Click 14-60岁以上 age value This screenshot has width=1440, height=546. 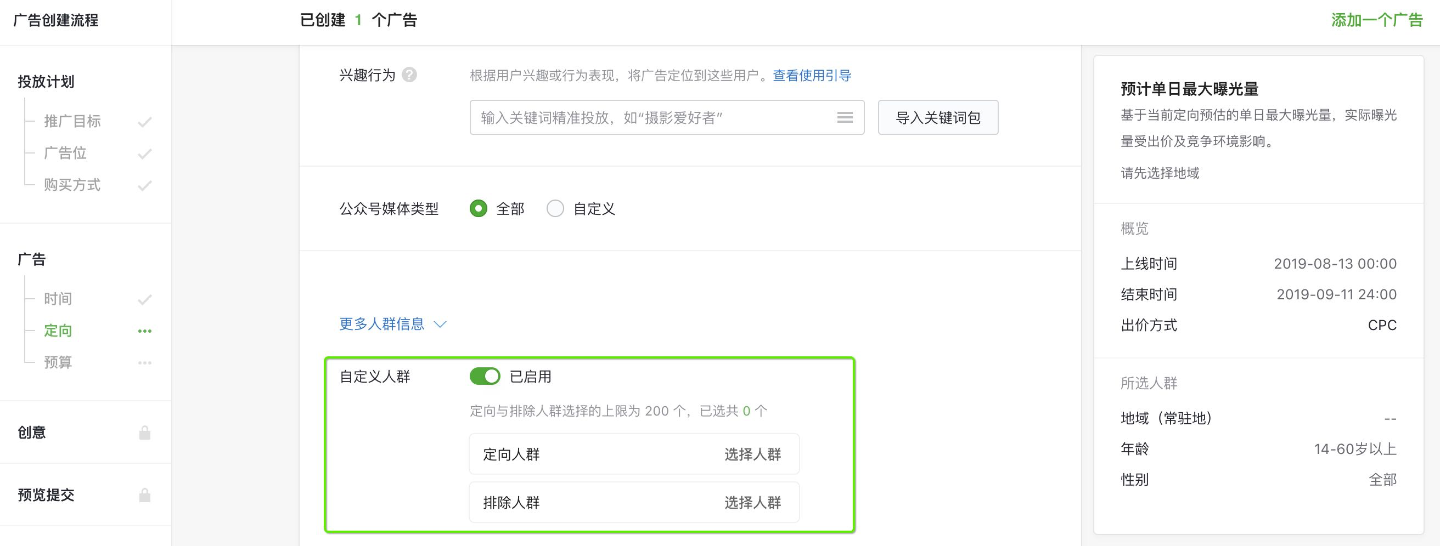pyautogui.click(x=1355, y=449)
